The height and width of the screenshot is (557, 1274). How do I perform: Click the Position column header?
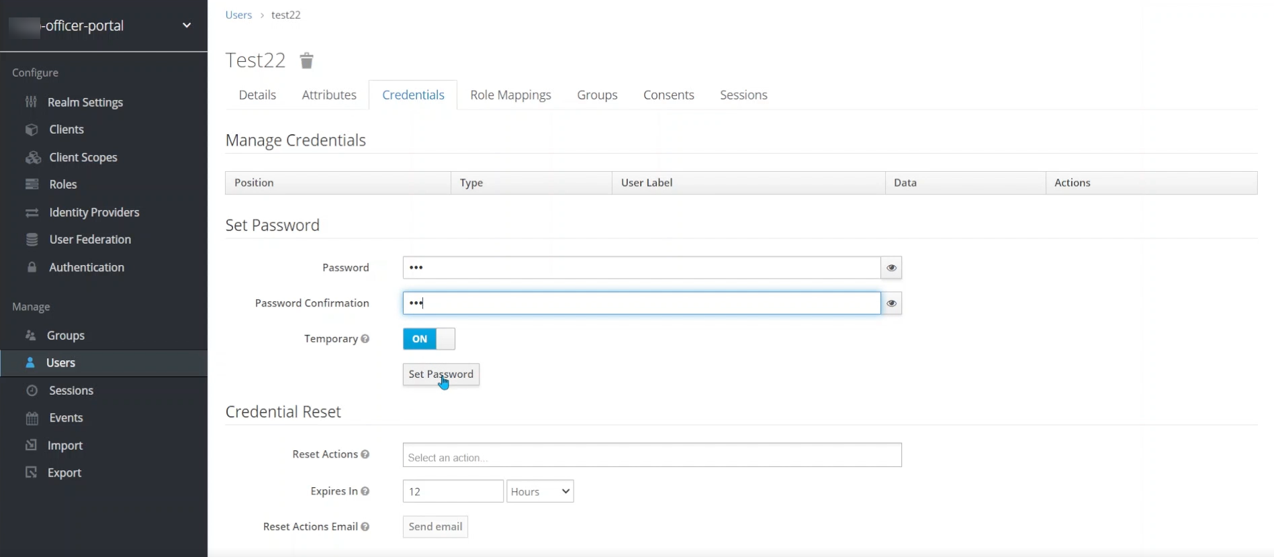(x=338, y=183)
